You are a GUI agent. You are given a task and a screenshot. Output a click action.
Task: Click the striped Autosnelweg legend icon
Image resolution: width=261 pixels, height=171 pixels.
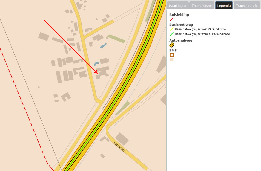(x=172, y=45)
